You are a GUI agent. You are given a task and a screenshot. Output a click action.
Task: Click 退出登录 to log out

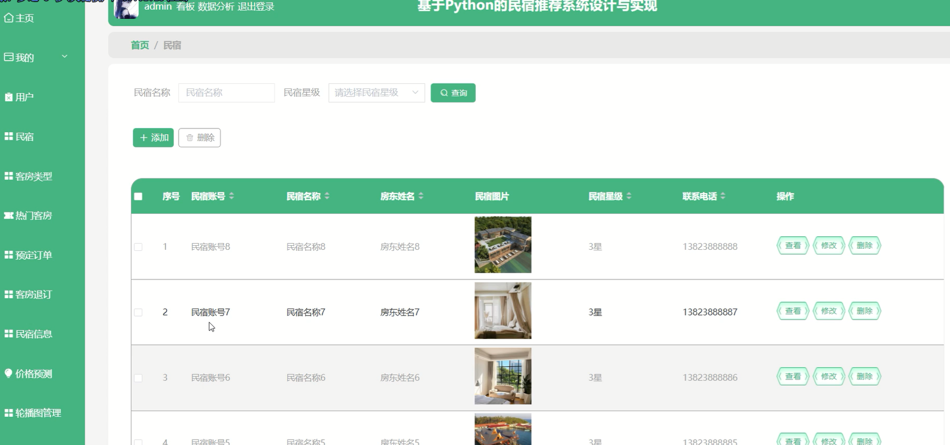pos(256,7)
